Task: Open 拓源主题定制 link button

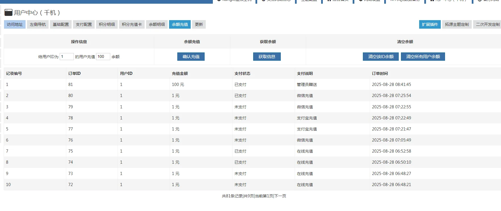Action: (x=457, y=24)
